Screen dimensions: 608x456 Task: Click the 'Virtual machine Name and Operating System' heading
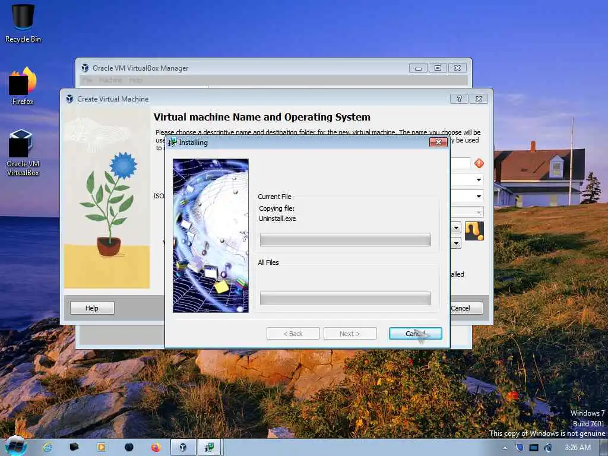pos(262,117)
